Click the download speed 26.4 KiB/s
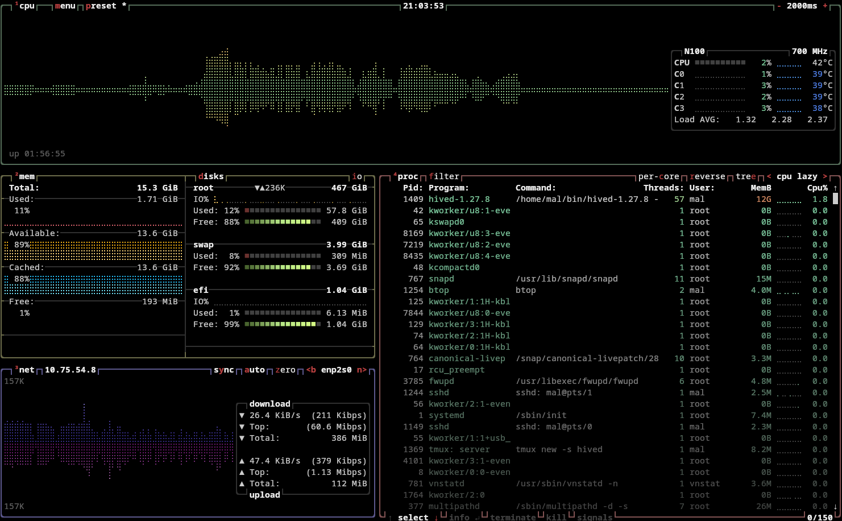 point(275,415)
